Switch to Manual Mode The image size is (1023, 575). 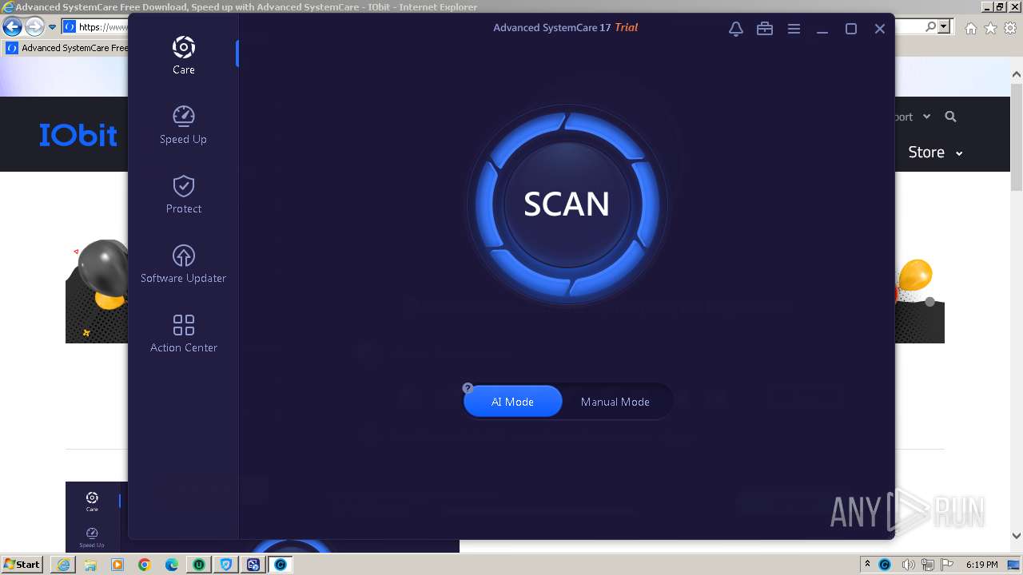(615, 402)
